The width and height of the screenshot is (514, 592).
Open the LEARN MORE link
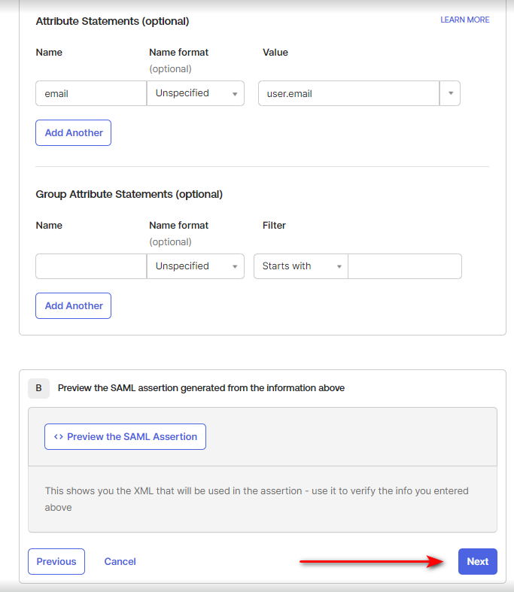[464, 20]
